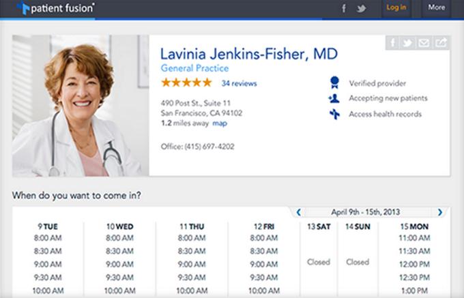Select Monday 12:00 PM slot
464x298 pixels.
pos(414,264)
